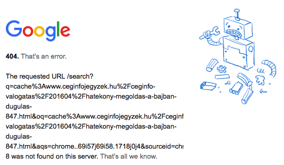Click the 847.html&oq=cache URL line
Viewport: 284px width, 165px height.
pyautogui.click(x=94, y=116)
